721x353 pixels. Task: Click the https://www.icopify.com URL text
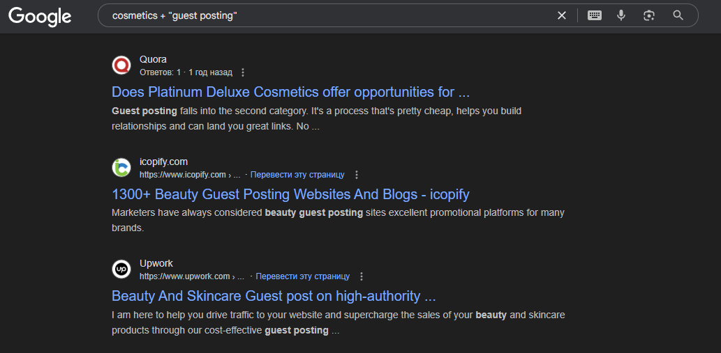(x=190, y=175)
